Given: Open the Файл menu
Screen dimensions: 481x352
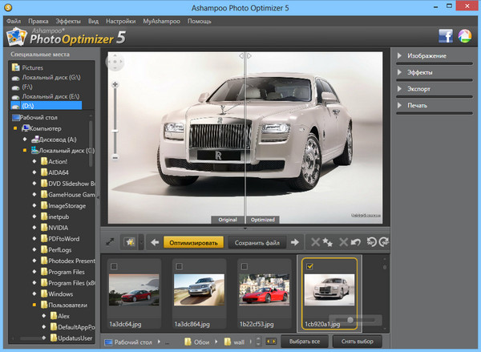Looking at the screenshot, I should (14, 19).
